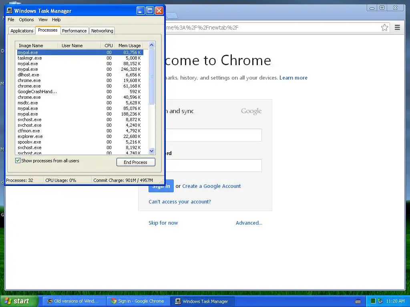Click the Chrome email input field
Image resolution: width=410 pixels, height=307 pixels.
point(213,135)
